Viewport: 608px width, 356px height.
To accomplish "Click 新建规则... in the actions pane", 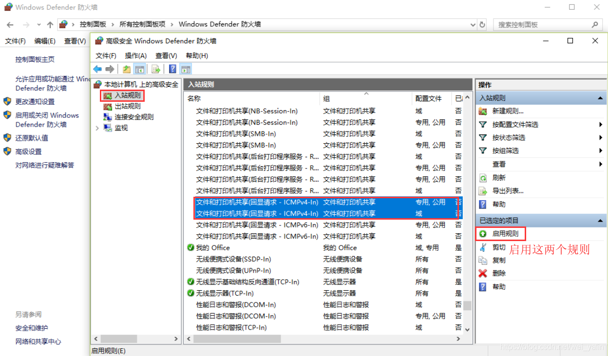I will [x=508, y=111].
